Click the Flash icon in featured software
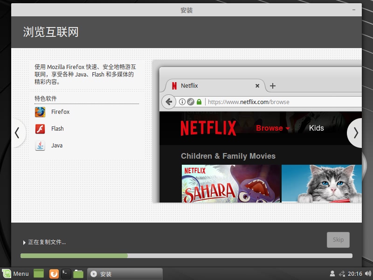 (x=40, y=129)
